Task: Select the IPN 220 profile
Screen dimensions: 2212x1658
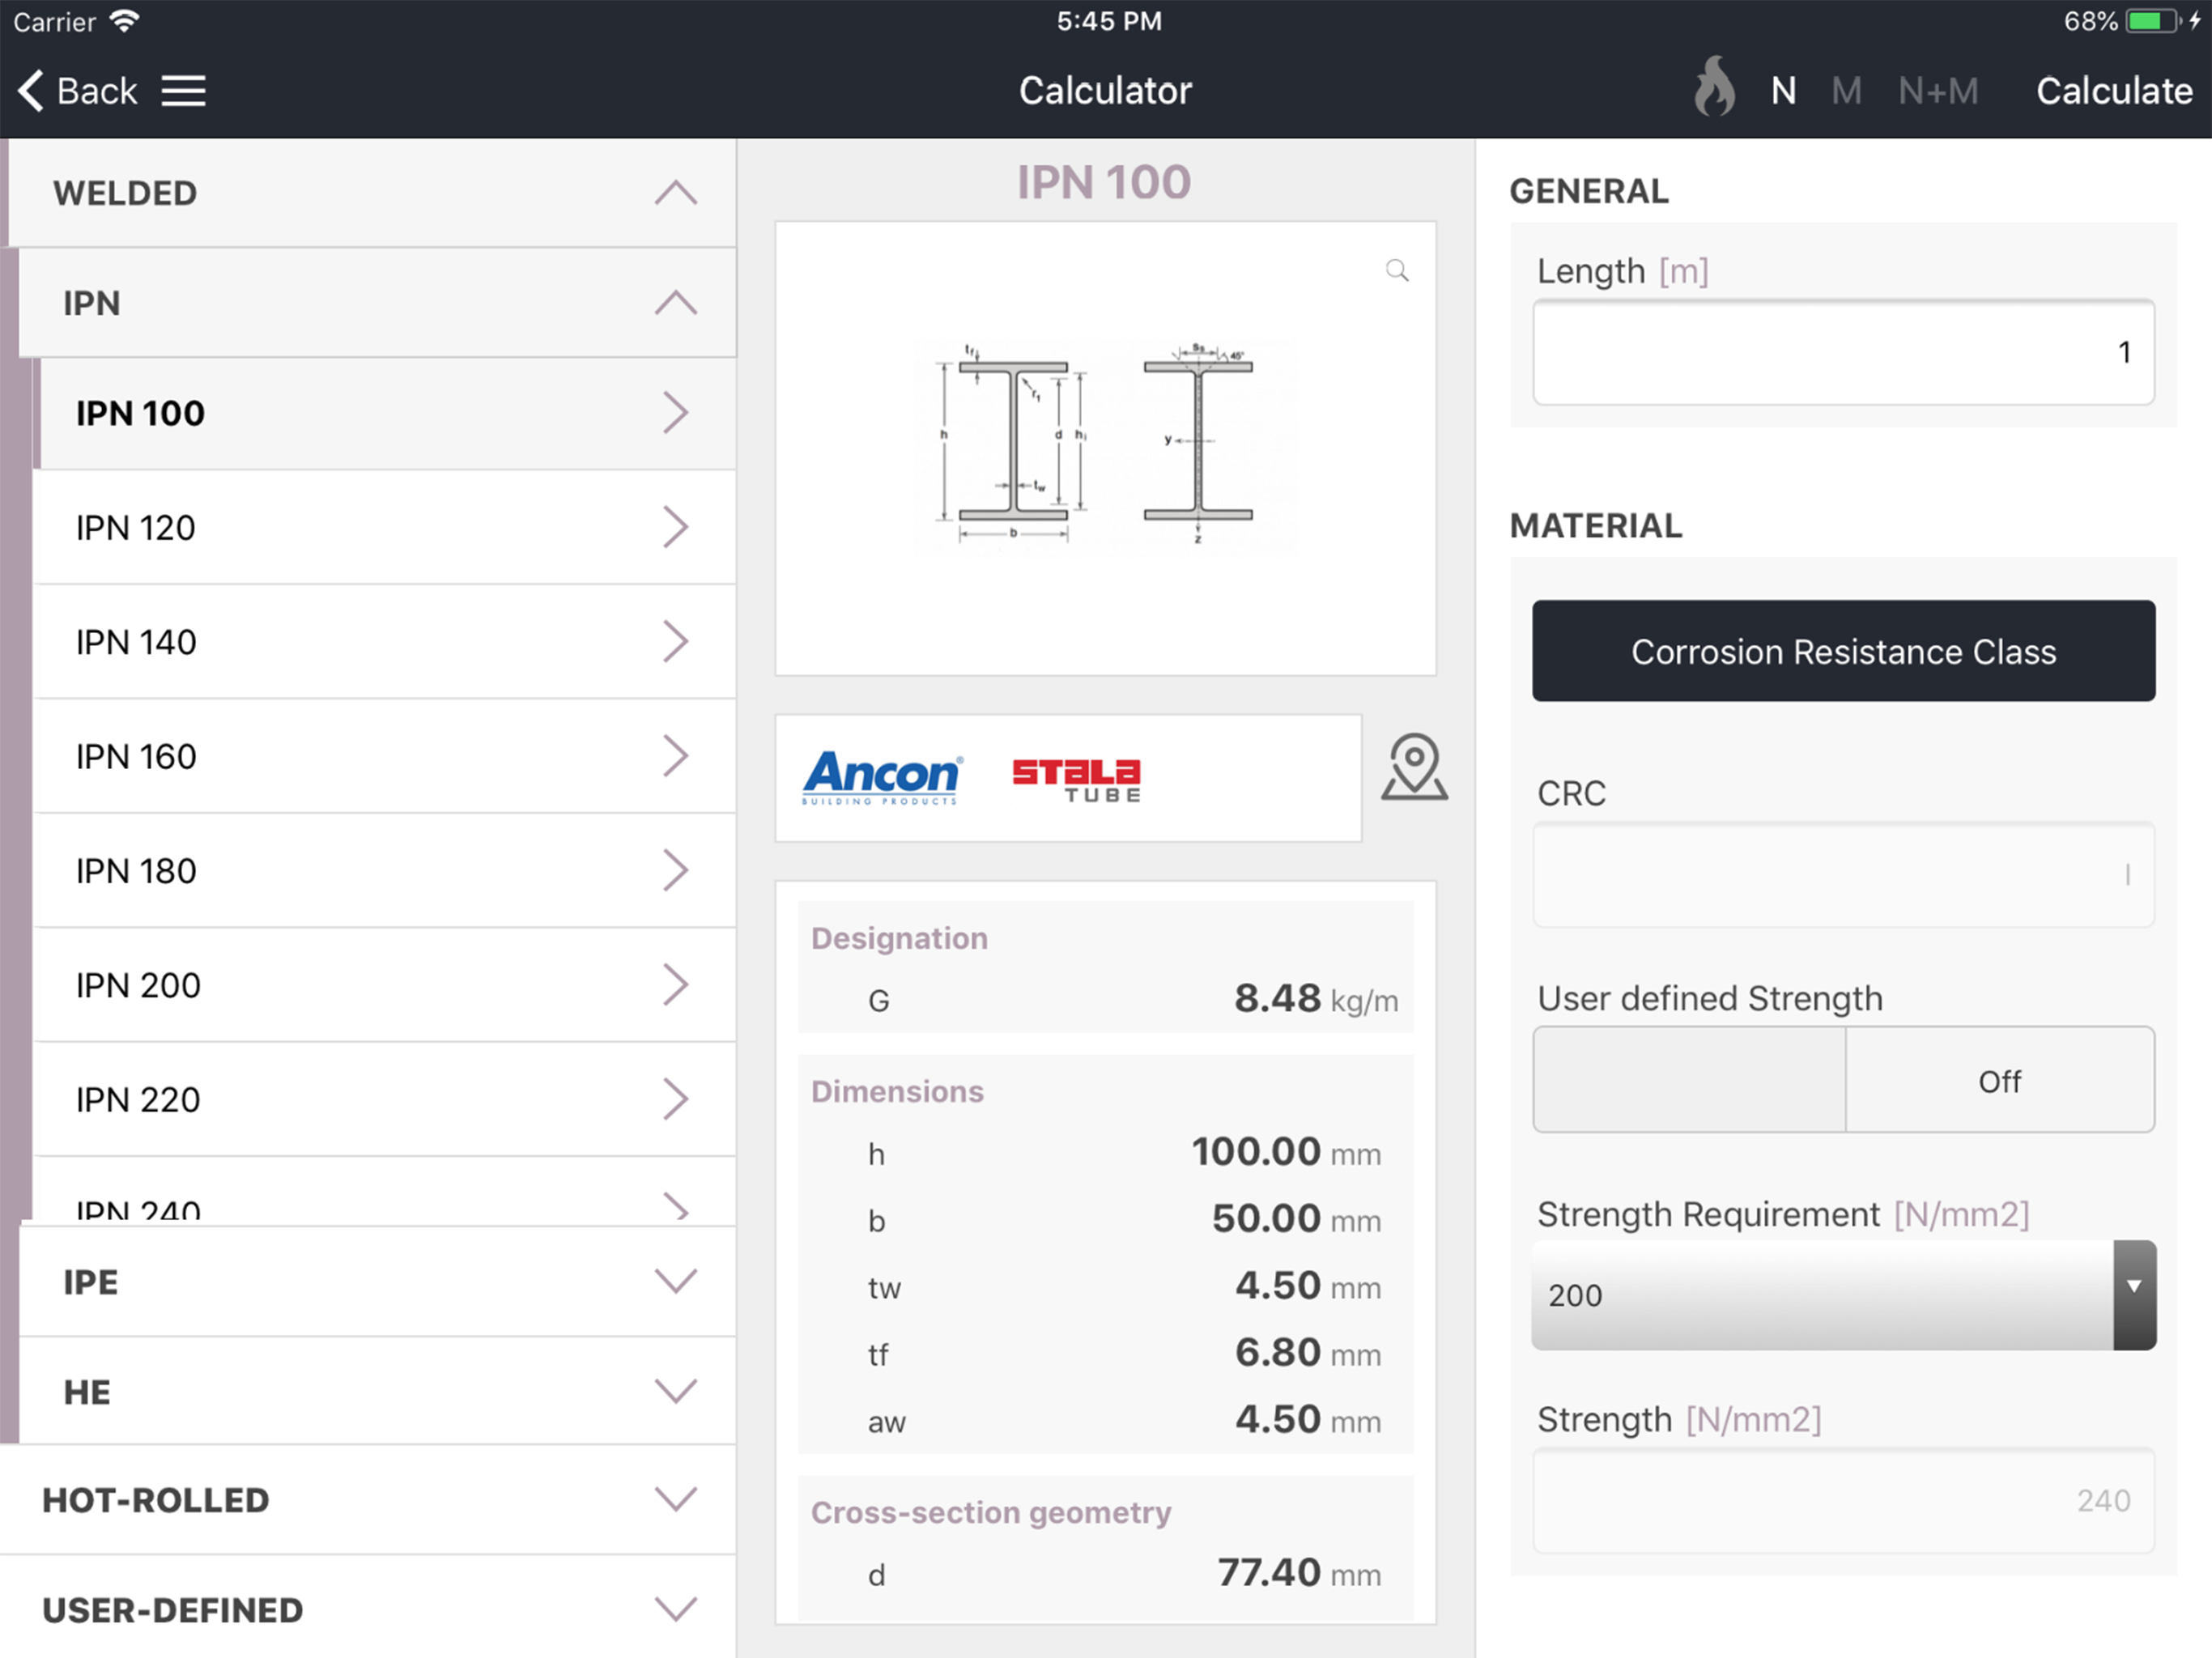Action: point(385,1099)
